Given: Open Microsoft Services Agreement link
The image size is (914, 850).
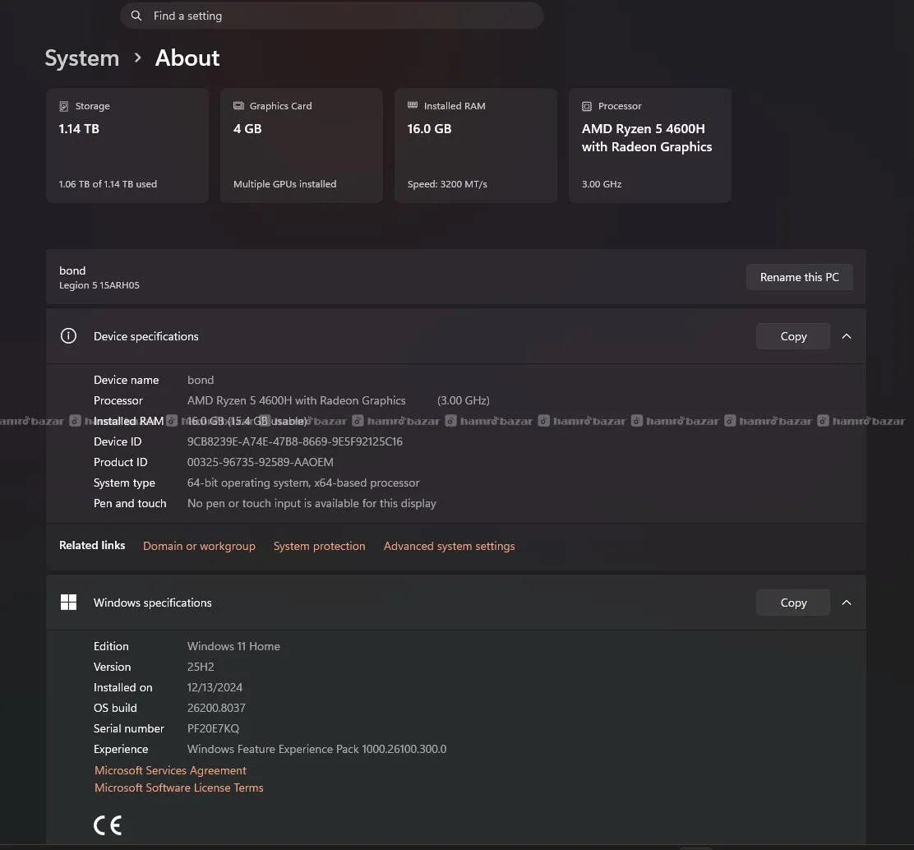Looking at the screenshot, I should point(170,770).
